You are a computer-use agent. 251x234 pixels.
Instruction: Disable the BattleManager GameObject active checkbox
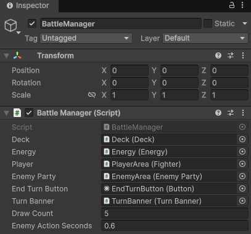point(32,23)
